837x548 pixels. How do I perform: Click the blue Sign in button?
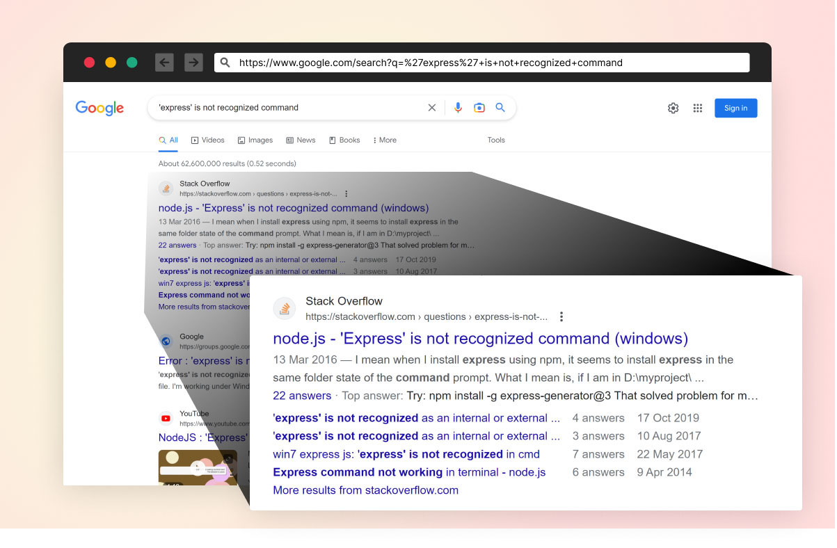click(x=735, y=108)
